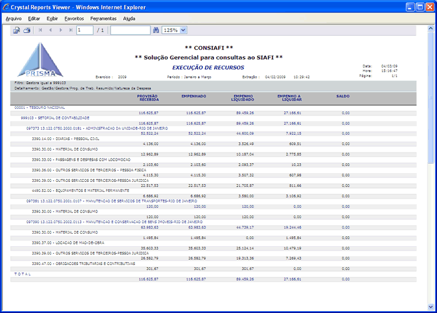Click the EXECUÇÃO DE RECURSOS title

pyautogui.click(x=208, y=67)
